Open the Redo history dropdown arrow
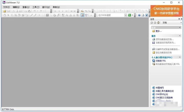 pos(44,11)
